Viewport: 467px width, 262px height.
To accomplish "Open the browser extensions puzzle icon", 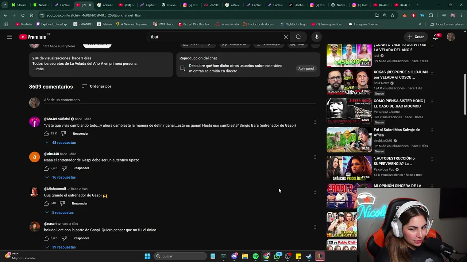I will [431, 15].
